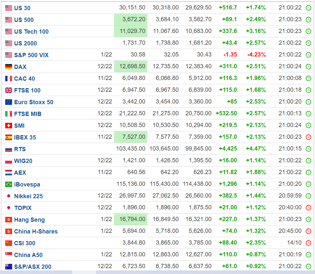Open the AEX index link
This screenshot has width=315, height=274.
point(20,173)
